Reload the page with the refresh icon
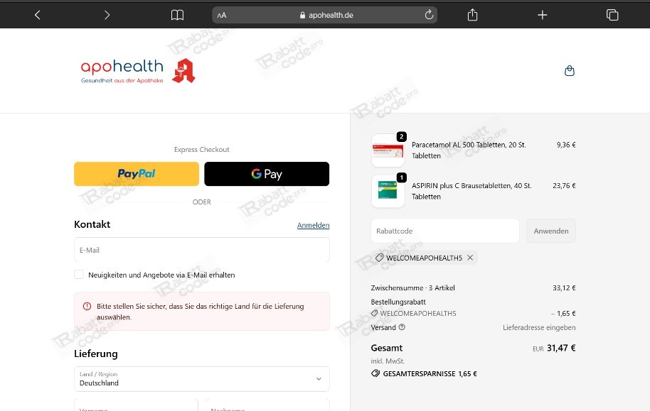The image size is (650, 411). 429,15
